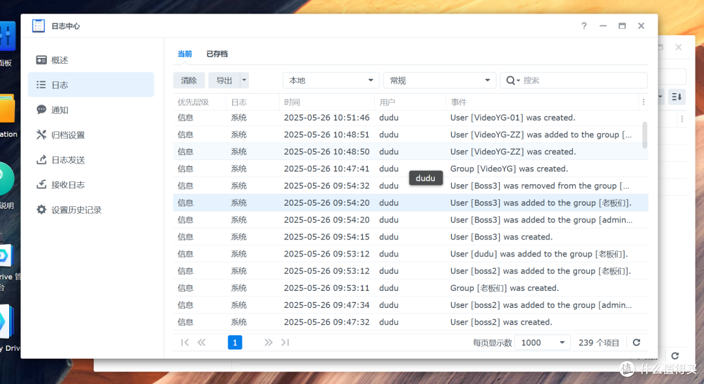Select the 日志 sidebar item
704x384 pixels.
point(90,85)
